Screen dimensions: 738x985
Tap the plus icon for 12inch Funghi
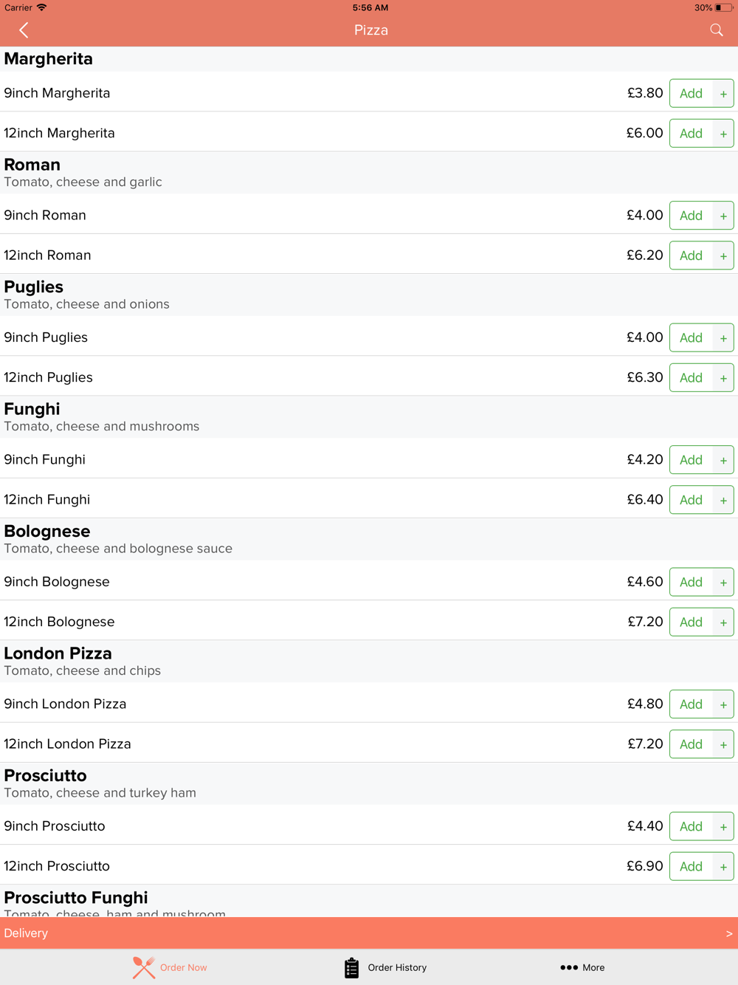(x=723, y=500)
